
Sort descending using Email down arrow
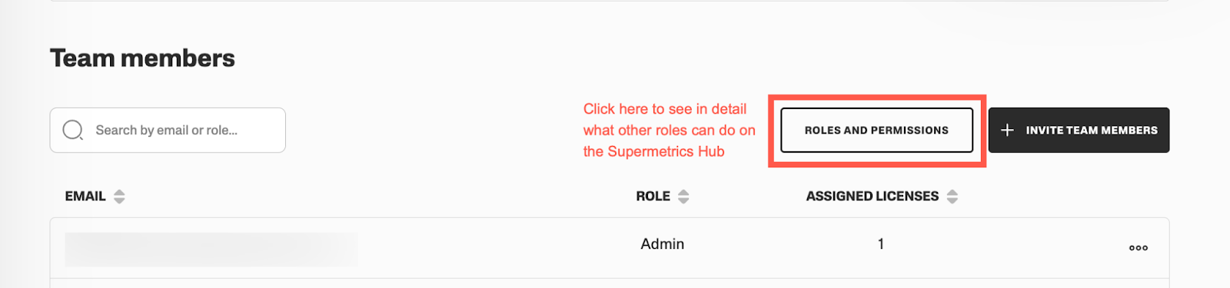tap(119, 200)
